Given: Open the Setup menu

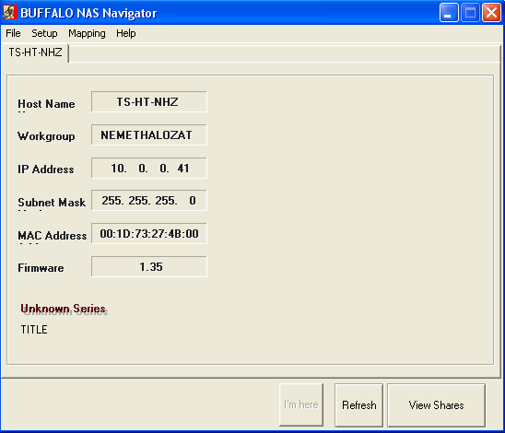Looking at the screenshot, I should (44, 33).
